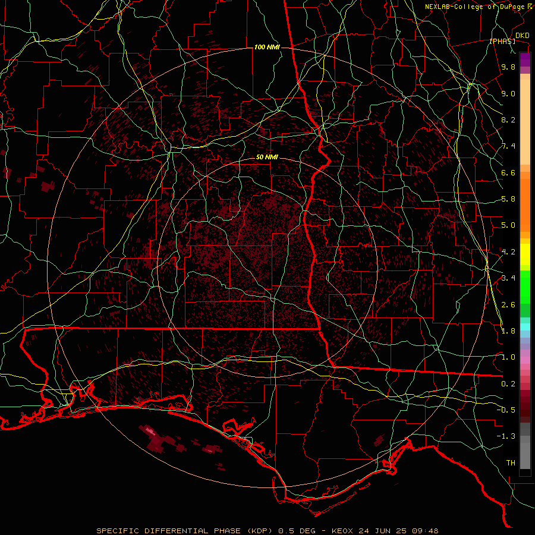Click the KDP product caption at the bottom
Viewport: 535px width, 535px height.
pos(267,531)
